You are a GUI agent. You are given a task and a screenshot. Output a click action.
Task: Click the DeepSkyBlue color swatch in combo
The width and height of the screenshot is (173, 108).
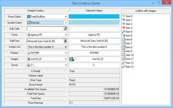29,17
